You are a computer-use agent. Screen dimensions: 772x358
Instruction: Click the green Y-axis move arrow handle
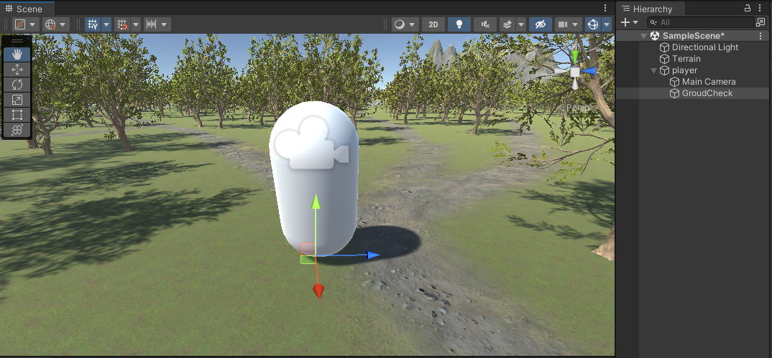[x=316, y=202]
